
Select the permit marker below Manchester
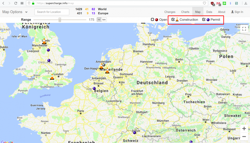48,50
